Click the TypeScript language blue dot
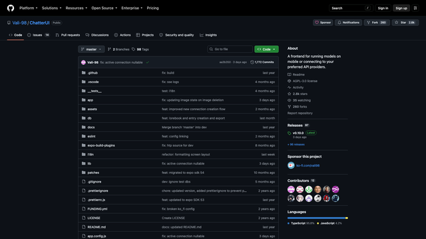The width and height of the screenshot is (426, 239). click(x=288, y=223)
